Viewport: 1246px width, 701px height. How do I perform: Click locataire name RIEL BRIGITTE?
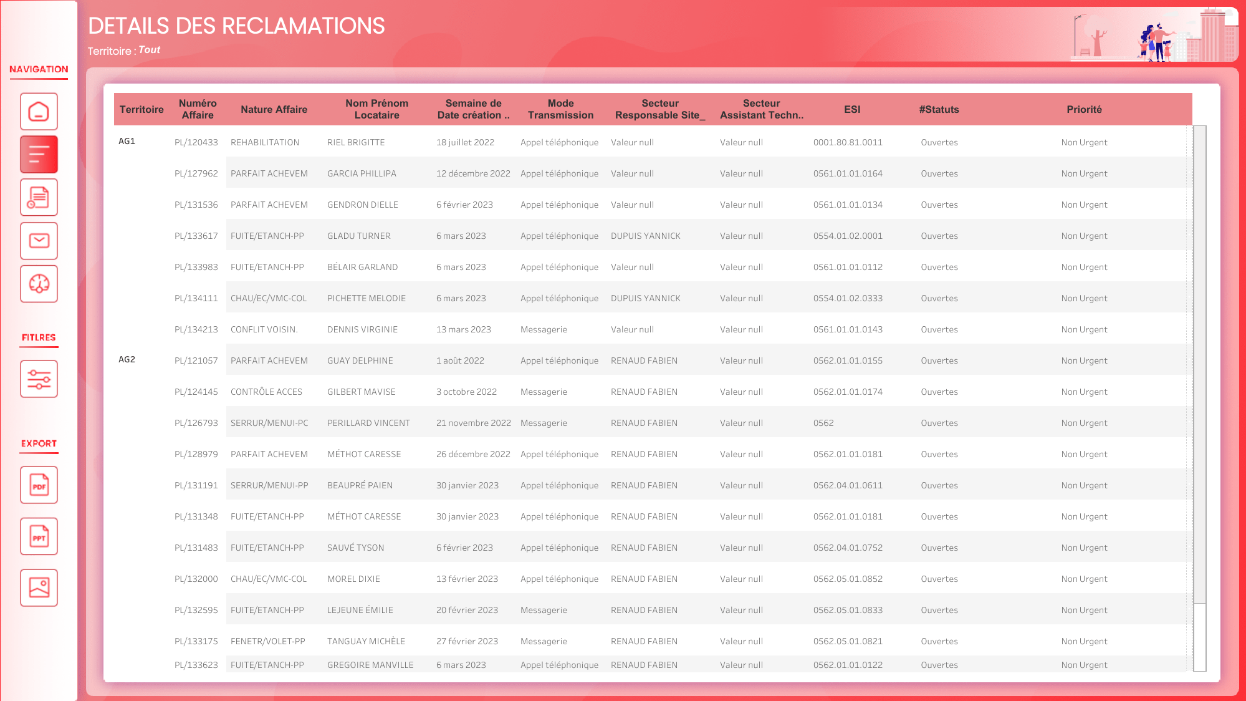click(x=356, y=142)
